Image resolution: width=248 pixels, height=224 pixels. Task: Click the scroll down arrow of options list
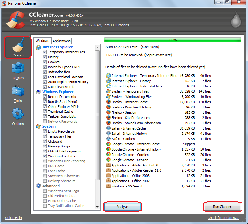(x=97, y=207)
